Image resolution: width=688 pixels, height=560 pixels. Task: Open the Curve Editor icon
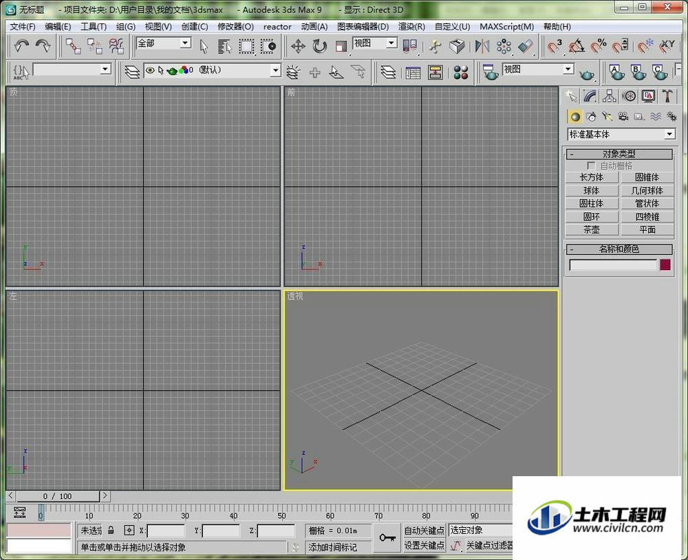413,72
